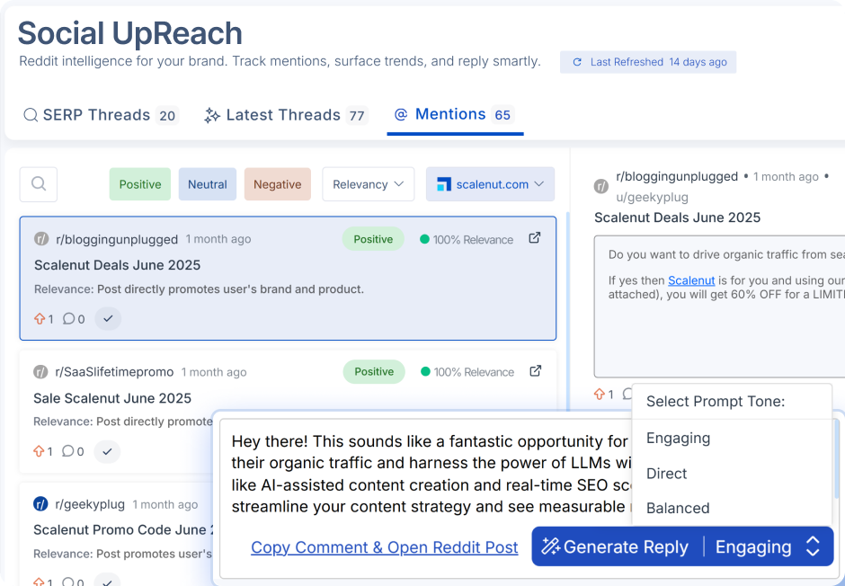Click magic wand icon on Generate Reply
The width and height of the screenshot is (845, 586).
pyautogui.click(x=551, y=546)
